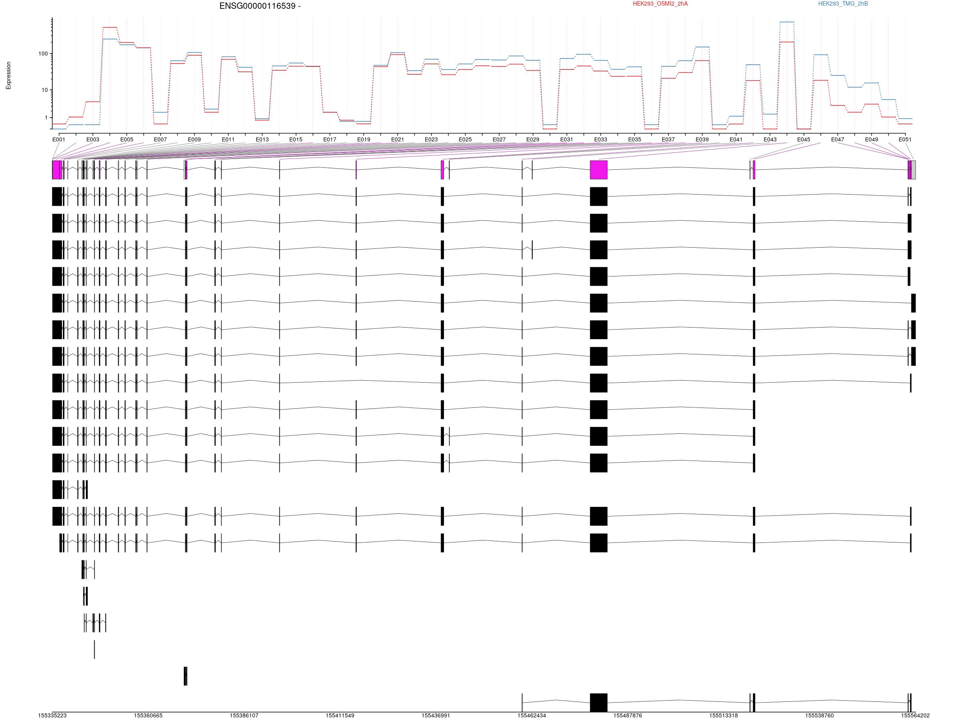Click exon label E027

click(499, 139)
